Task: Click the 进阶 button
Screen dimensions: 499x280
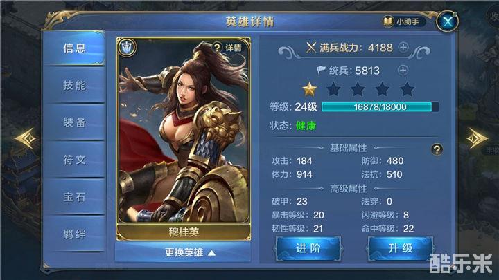Action: 308,249
